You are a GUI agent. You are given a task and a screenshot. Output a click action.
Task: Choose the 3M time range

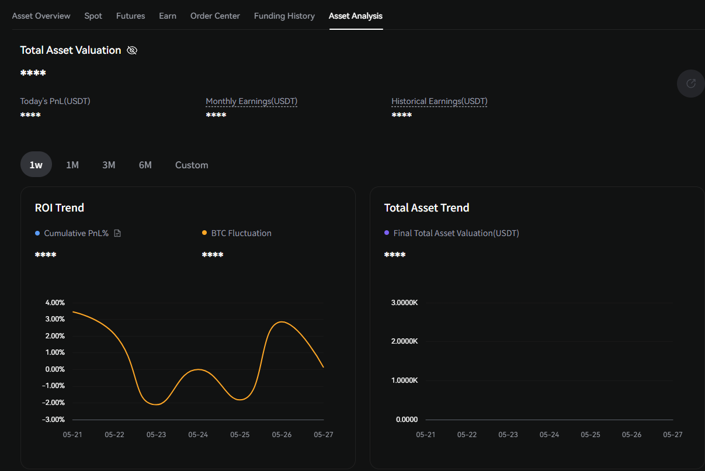pyautogui.click(x=109, y=165)
